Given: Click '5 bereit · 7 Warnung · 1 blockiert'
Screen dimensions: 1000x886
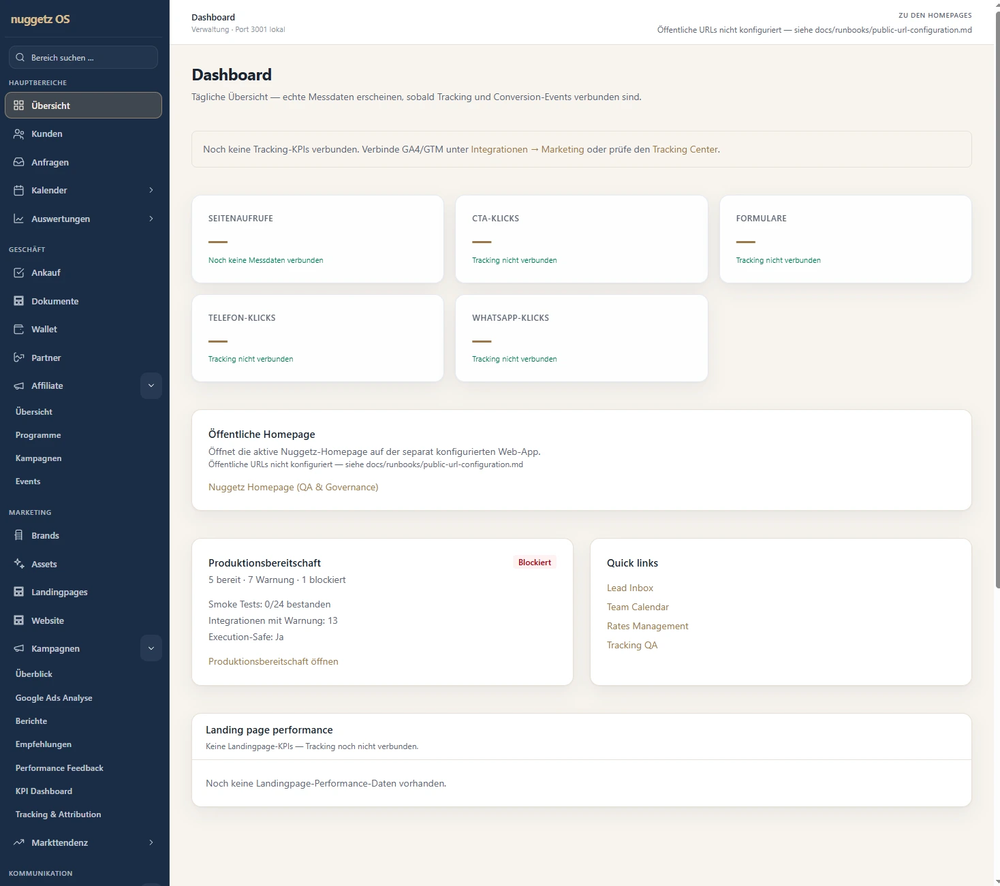Looking at the screenshot, I should [277, 580].
